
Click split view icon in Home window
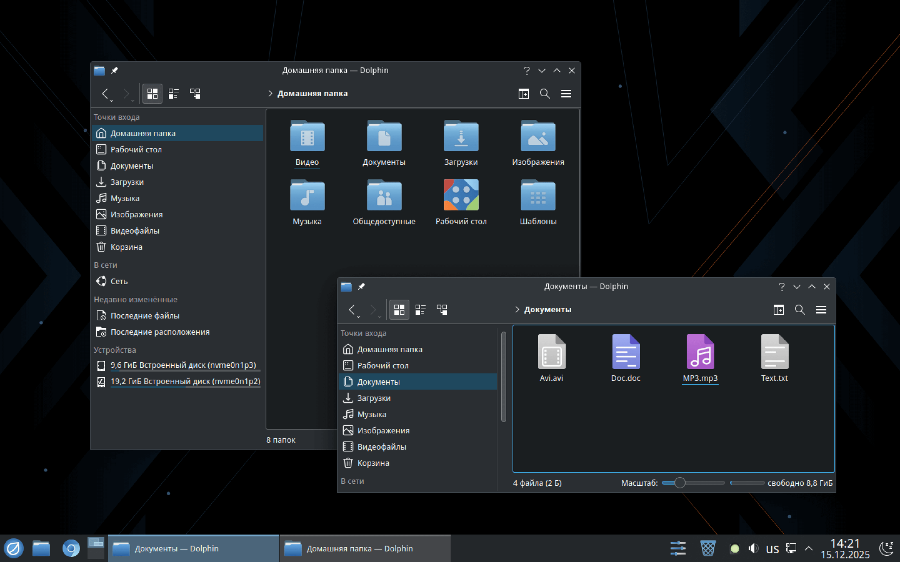(523, 94)
